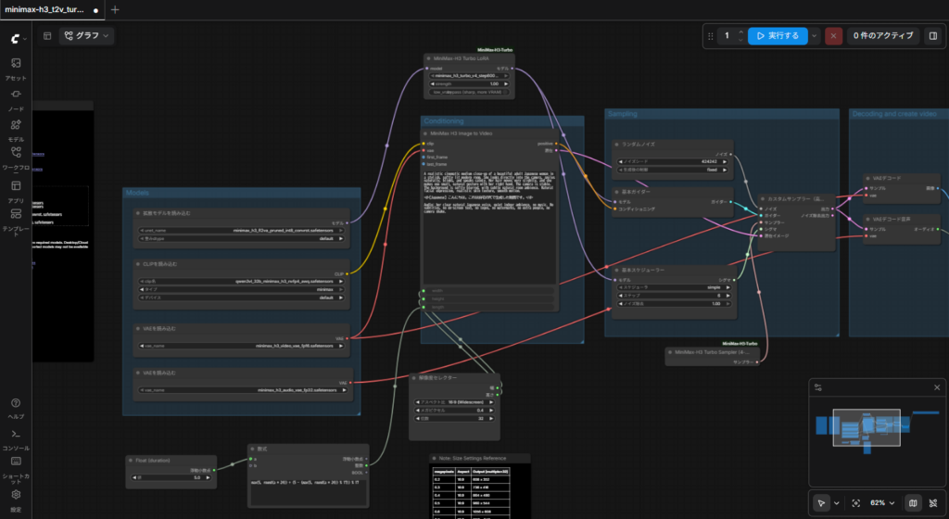Collapse the 基本スケジューラー node dot
This screenshot has height=519, width=949.
pos(616,271)
